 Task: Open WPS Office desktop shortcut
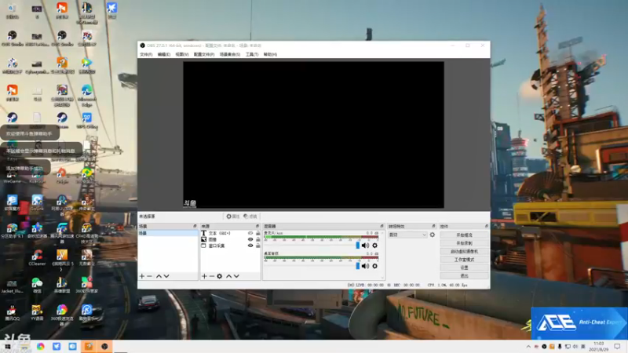[87, 121]
